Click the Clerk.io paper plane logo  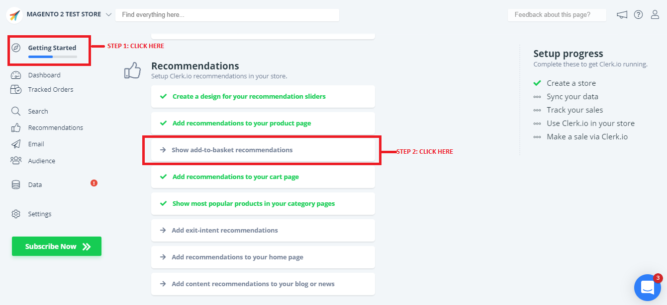point(14,15)
